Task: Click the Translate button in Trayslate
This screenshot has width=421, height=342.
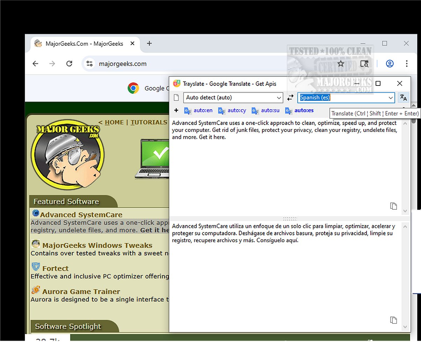Action: point(403,98)
